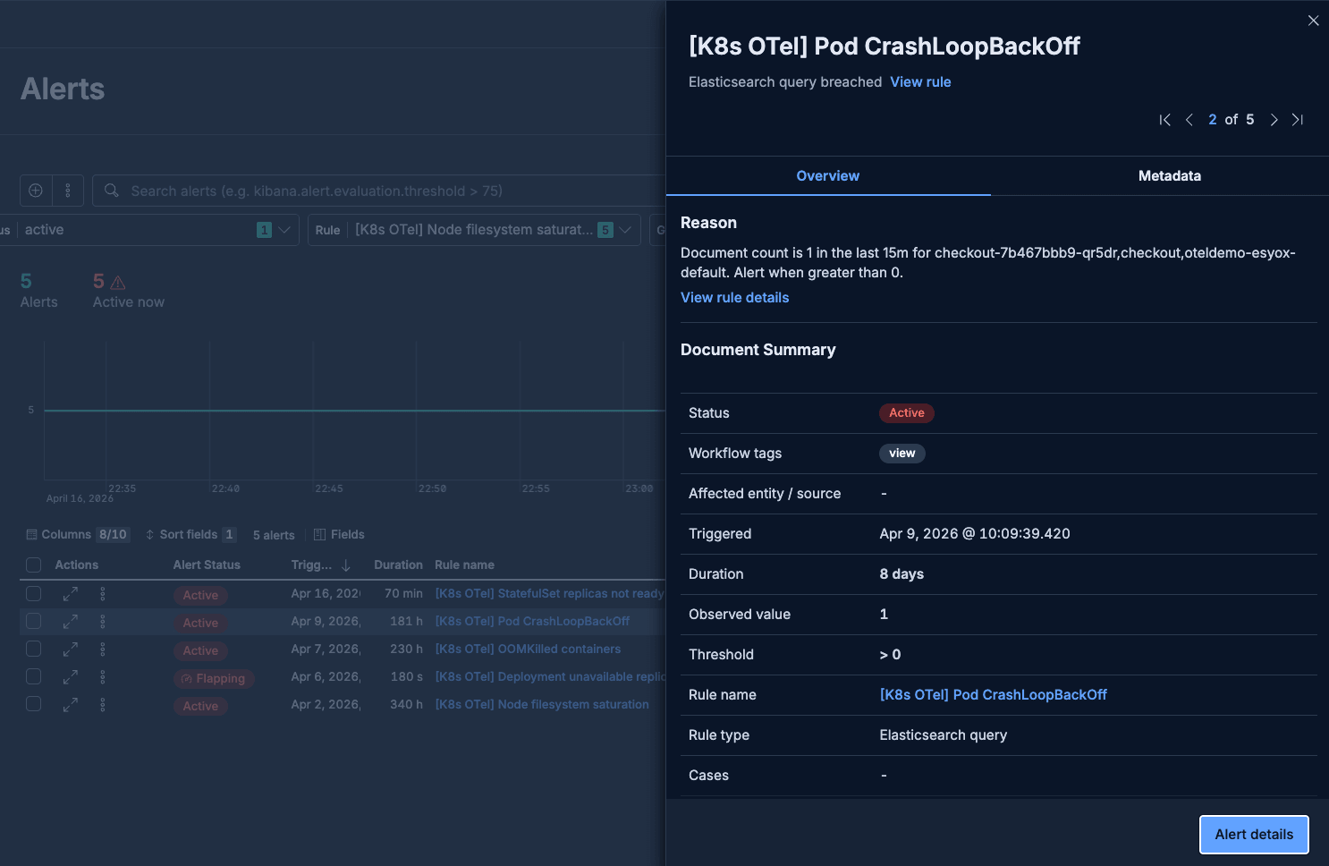Select the Overview tab
1329x866 pixels.
pos(827,175)
